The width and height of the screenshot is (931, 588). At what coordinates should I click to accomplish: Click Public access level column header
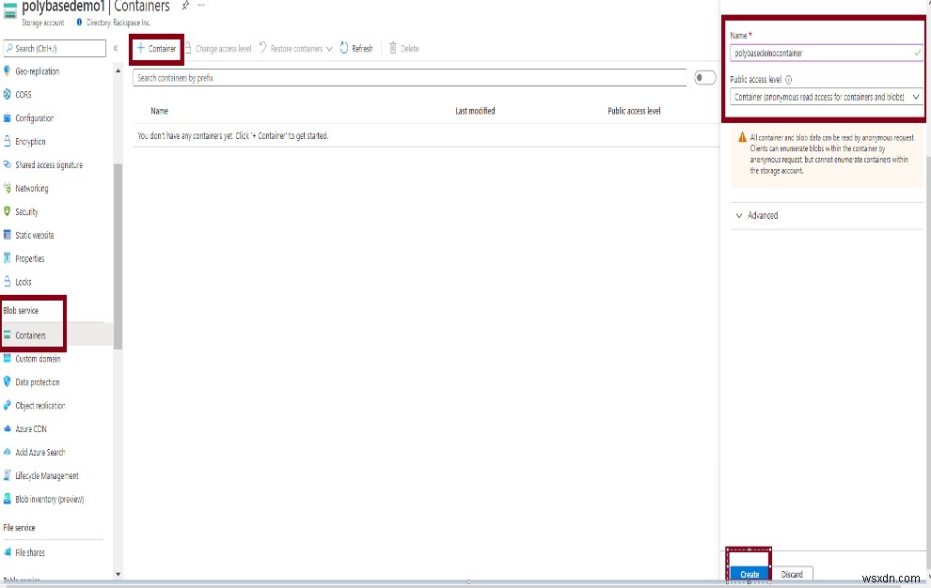click(x=634, y=111)
